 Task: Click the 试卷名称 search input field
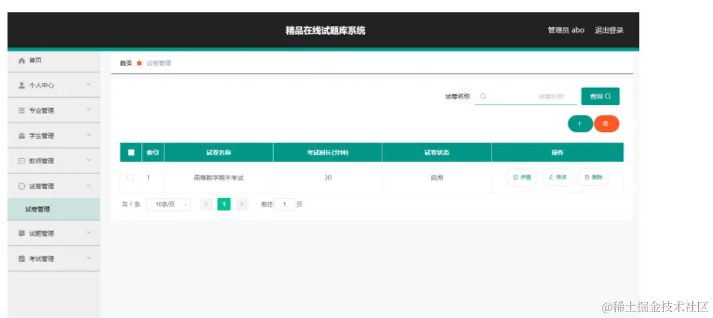(x=526, y=96)
